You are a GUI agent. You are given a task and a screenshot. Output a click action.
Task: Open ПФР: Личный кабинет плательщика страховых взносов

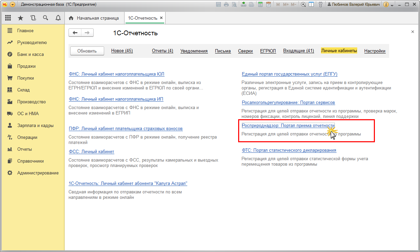[126, 129]
